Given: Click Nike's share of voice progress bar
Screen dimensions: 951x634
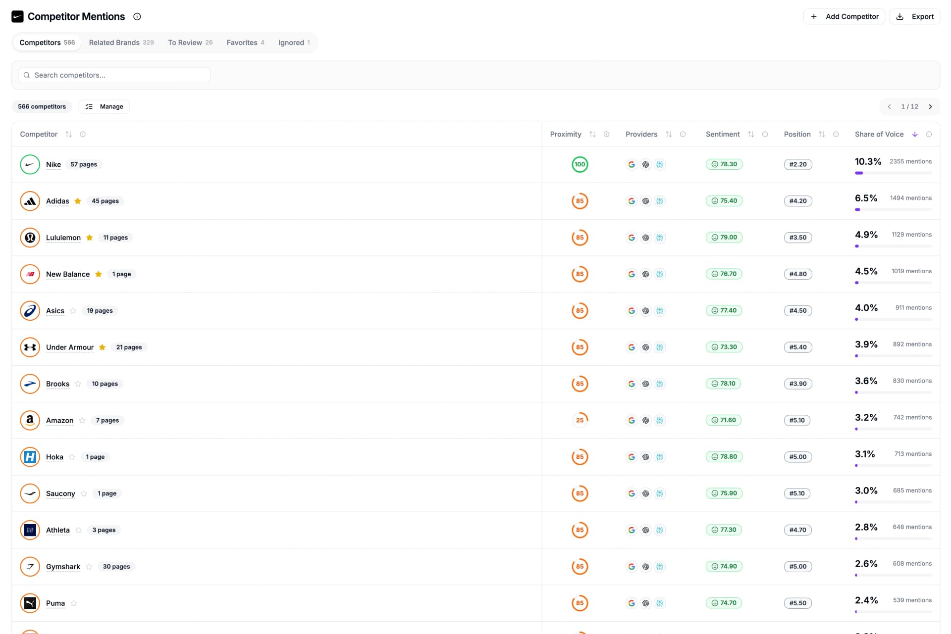Looking at the screenshot, I should 893,173.
